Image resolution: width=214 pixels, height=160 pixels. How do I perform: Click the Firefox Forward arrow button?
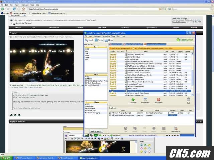point(8,9)
